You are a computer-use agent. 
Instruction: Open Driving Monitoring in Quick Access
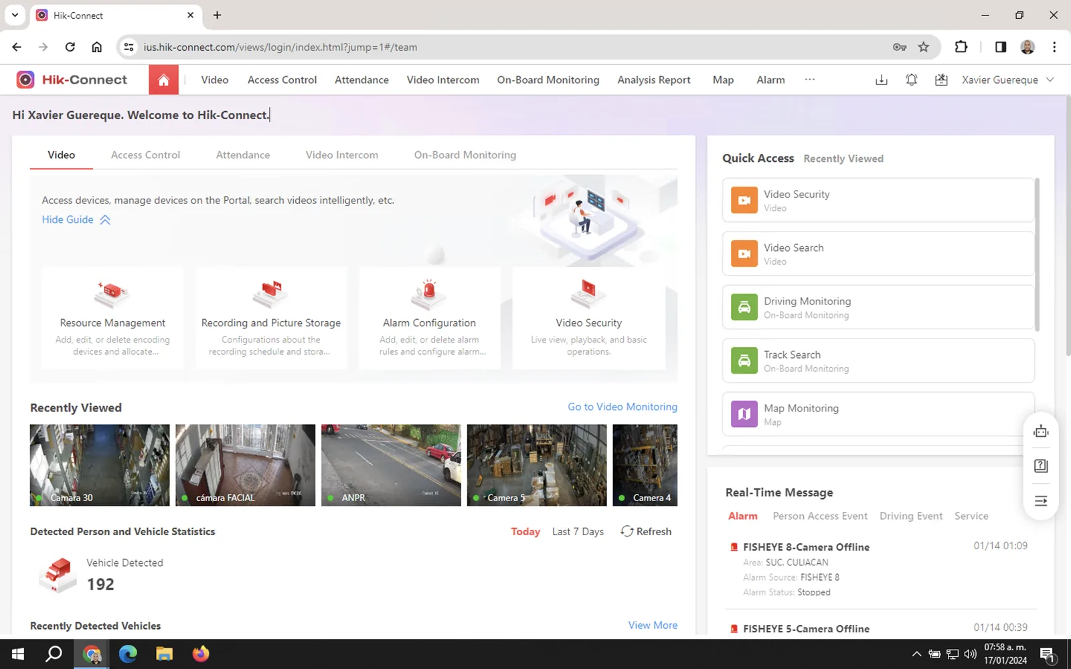click(878, 307)
